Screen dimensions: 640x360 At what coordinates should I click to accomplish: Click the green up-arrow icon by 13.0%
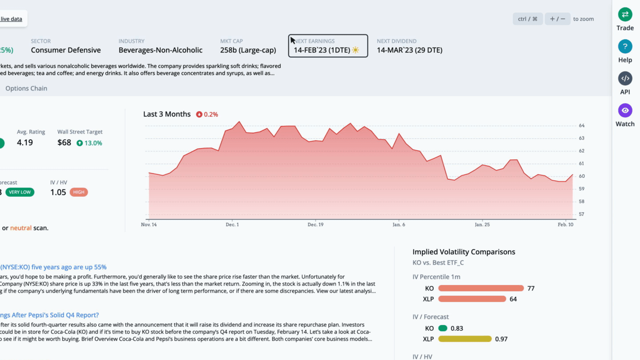click(x=79, y=143)
